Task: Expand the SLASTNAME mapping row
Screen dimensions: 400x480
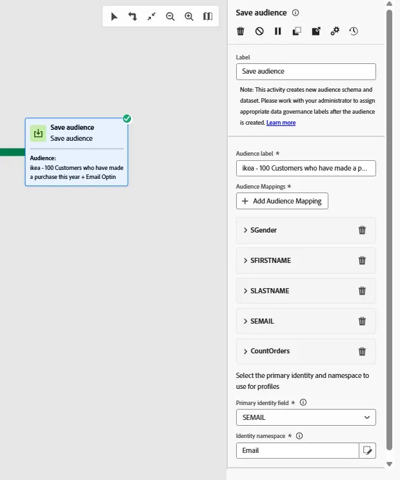Action: coord(245,291)
